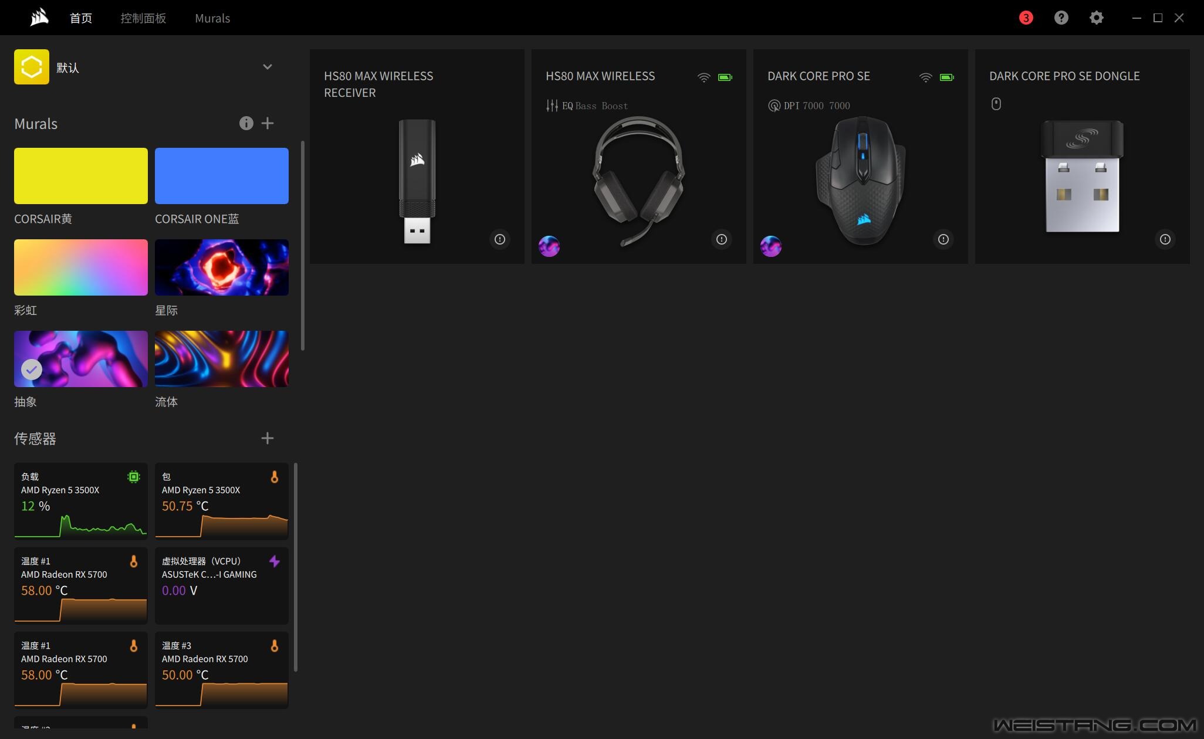The image size is (1204, 739).
Task: Click the DPI target icon on mouse card
Action: point(774,106)
